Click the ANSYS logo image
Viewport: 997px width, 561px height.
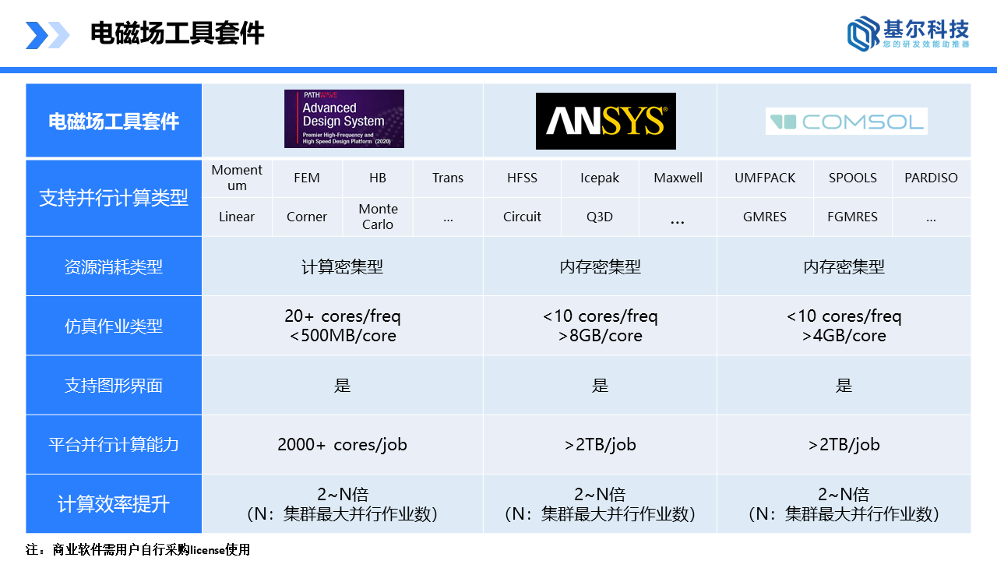[605, 121]
